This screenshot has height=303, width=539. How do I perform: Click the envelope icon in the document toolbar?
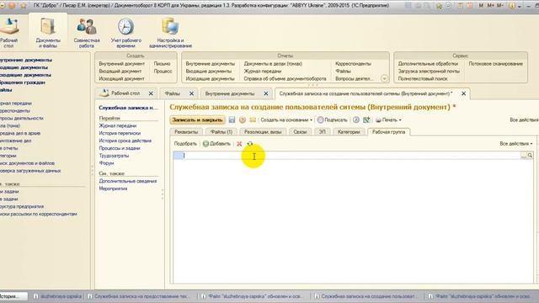point(253,120)
